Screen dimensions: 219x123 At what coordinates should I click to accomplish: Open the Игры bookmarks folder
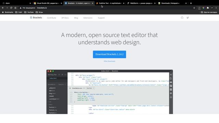point(39,12)
